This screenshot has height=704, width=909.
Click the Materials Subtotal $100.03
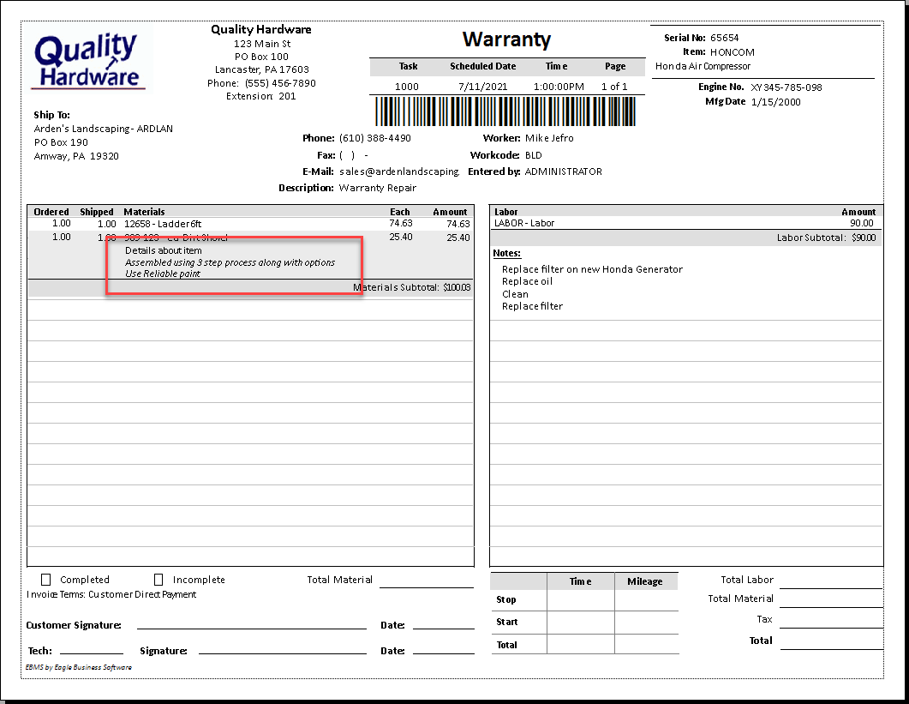tap(411, 287)
